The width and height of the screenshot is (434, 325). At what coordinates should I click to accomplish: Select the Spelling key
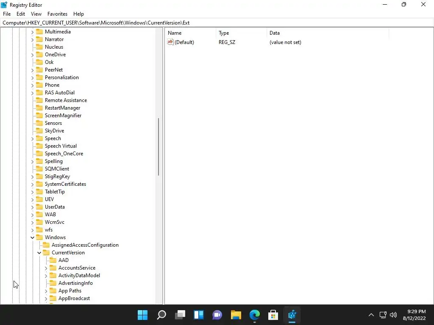coord(54,161)
